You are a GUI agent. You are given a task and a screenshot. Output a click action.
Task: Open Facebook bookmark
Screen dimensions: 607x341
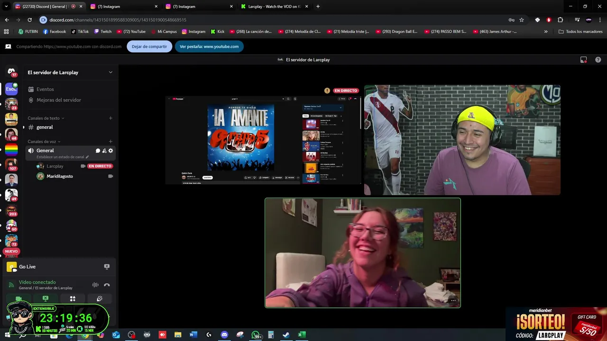click(x=55, y=32)
